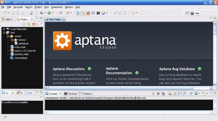218x121 pixels.
Task: Click the Start Page horizontal scrollbar thumb
Action: click(121, 88)
